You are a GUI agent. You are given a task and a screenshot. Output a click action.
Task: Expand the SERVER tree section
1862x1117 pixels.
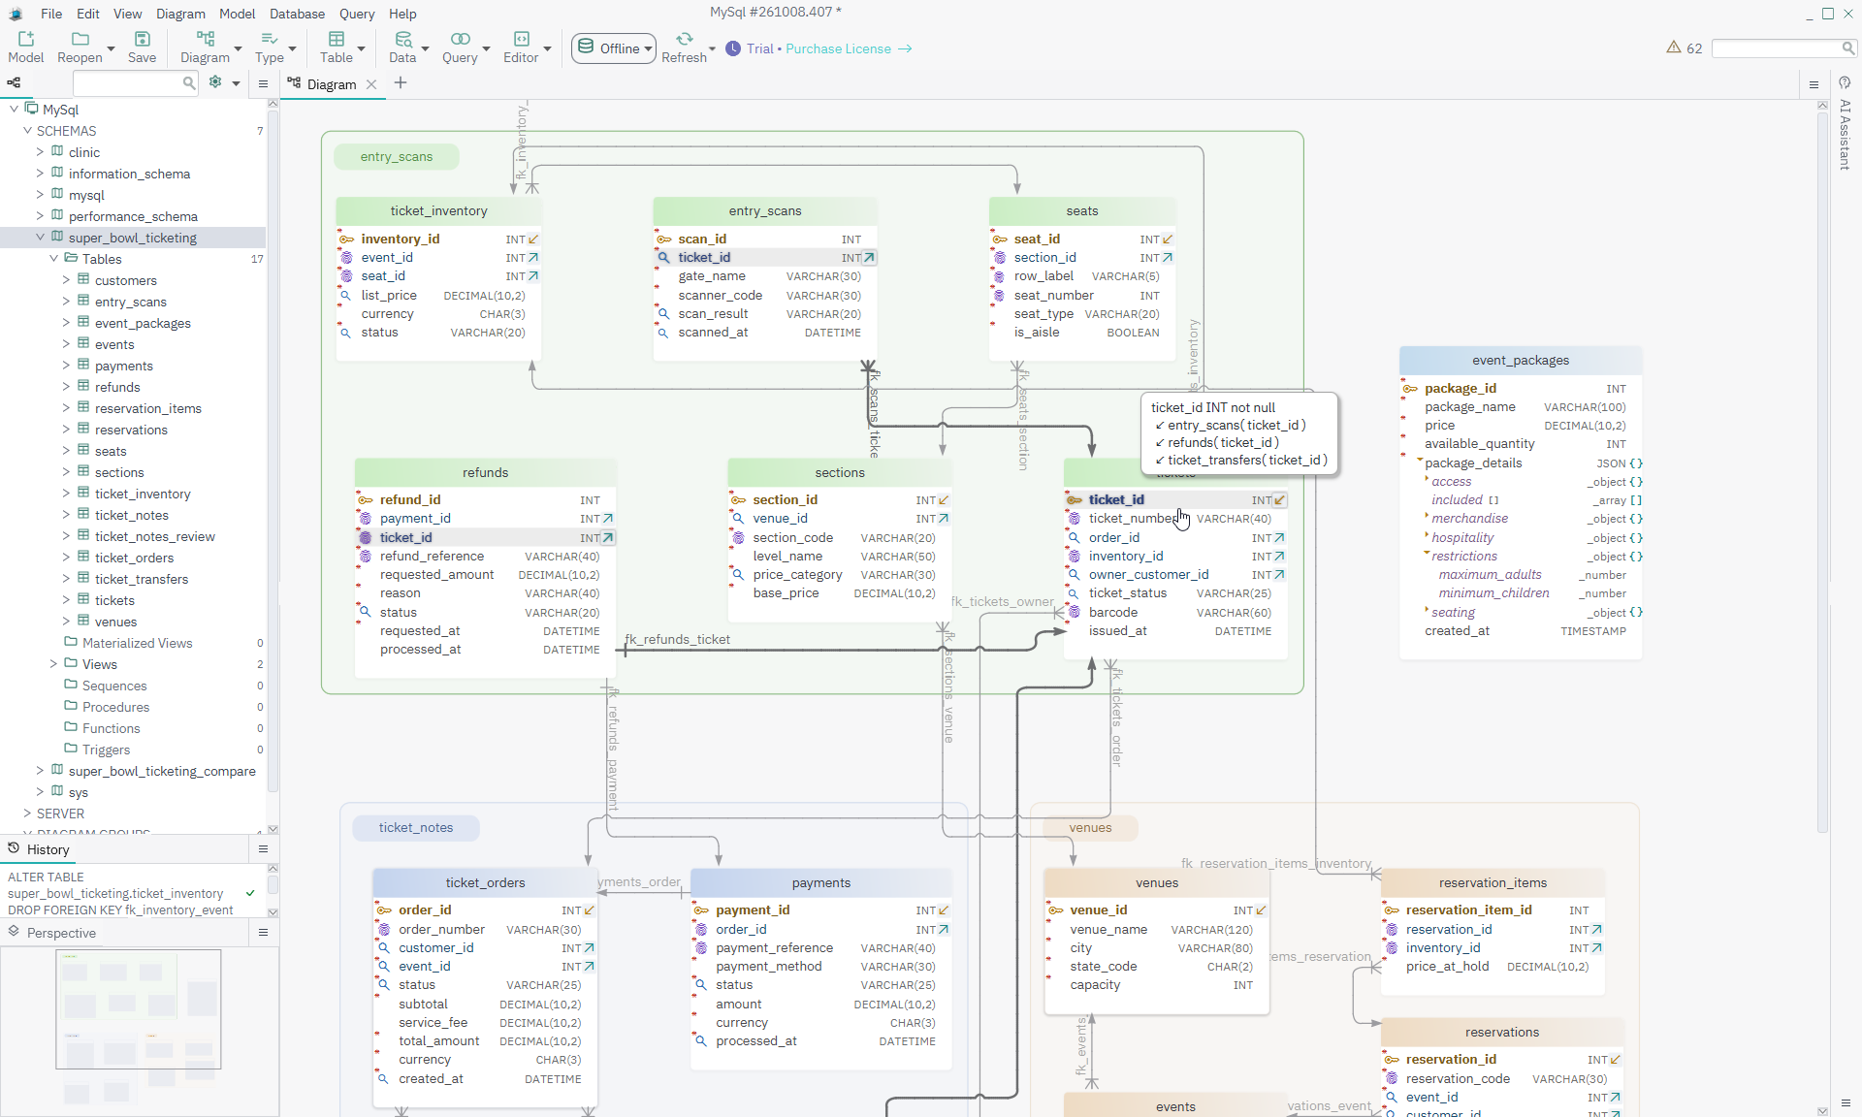click(27, 814)
